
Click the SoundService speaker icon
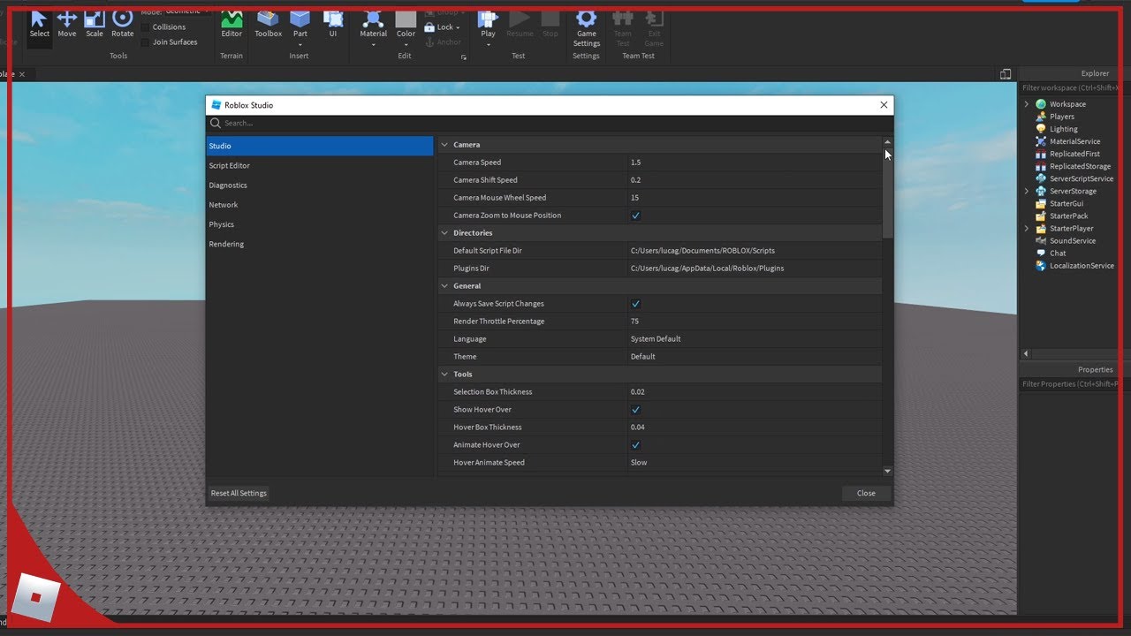click(x=1041, y=240)
